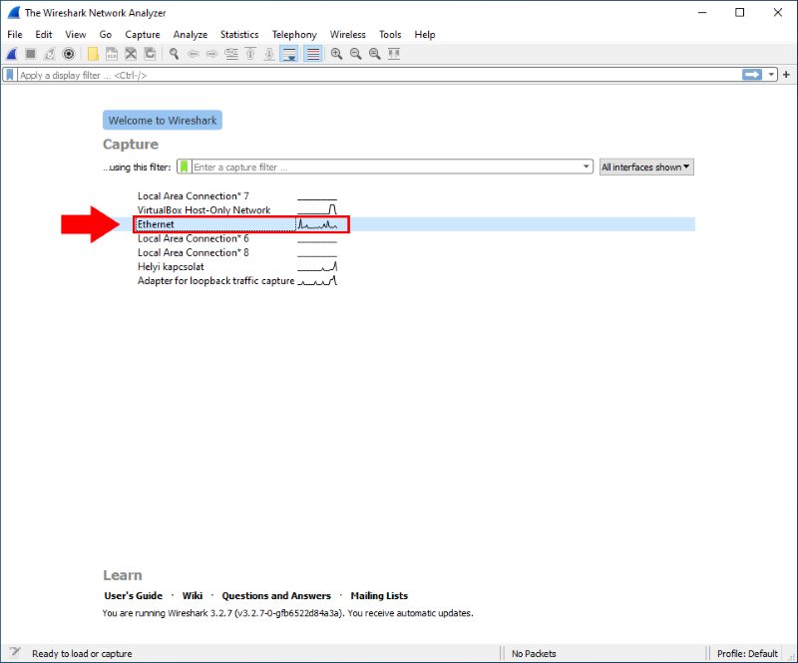The image size is (798, 663).
Task: Open a capture file folder icon
Action: click(x=93, y=54)
